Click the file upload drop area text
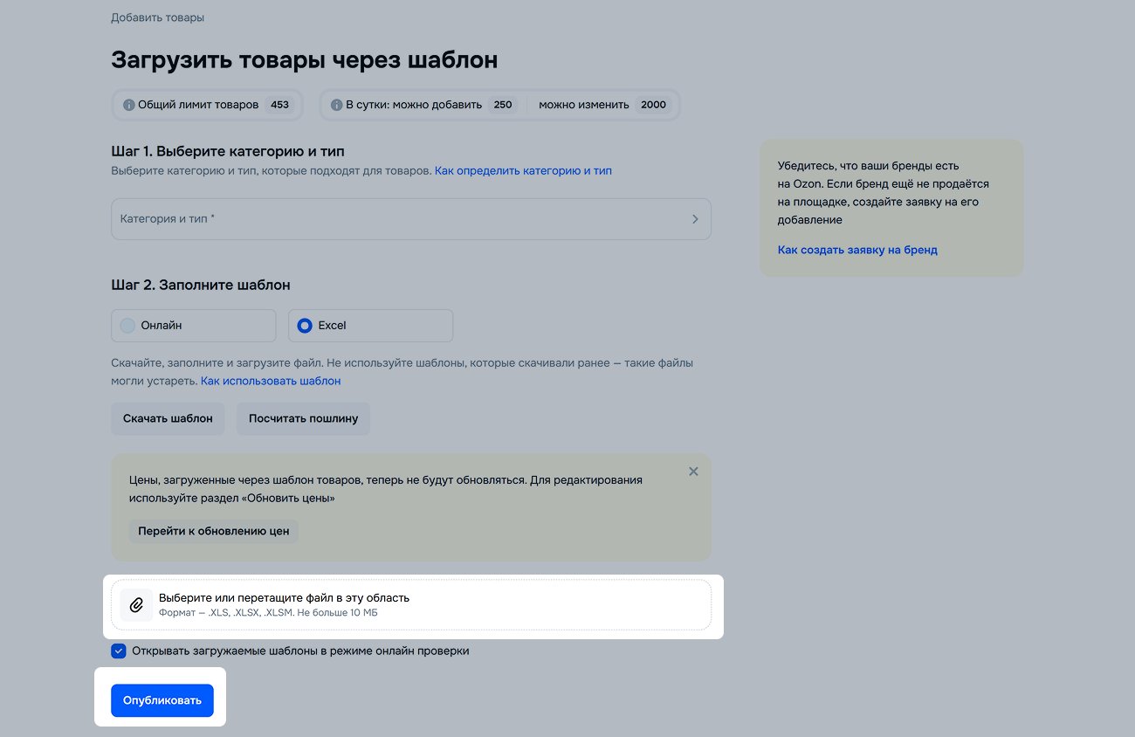1135x737 pixels. pos(284,598)
